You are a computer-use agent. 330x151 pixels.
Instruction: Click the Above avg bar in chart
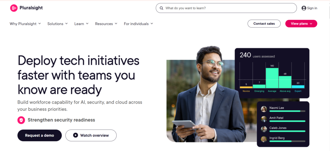pos(285,82)
